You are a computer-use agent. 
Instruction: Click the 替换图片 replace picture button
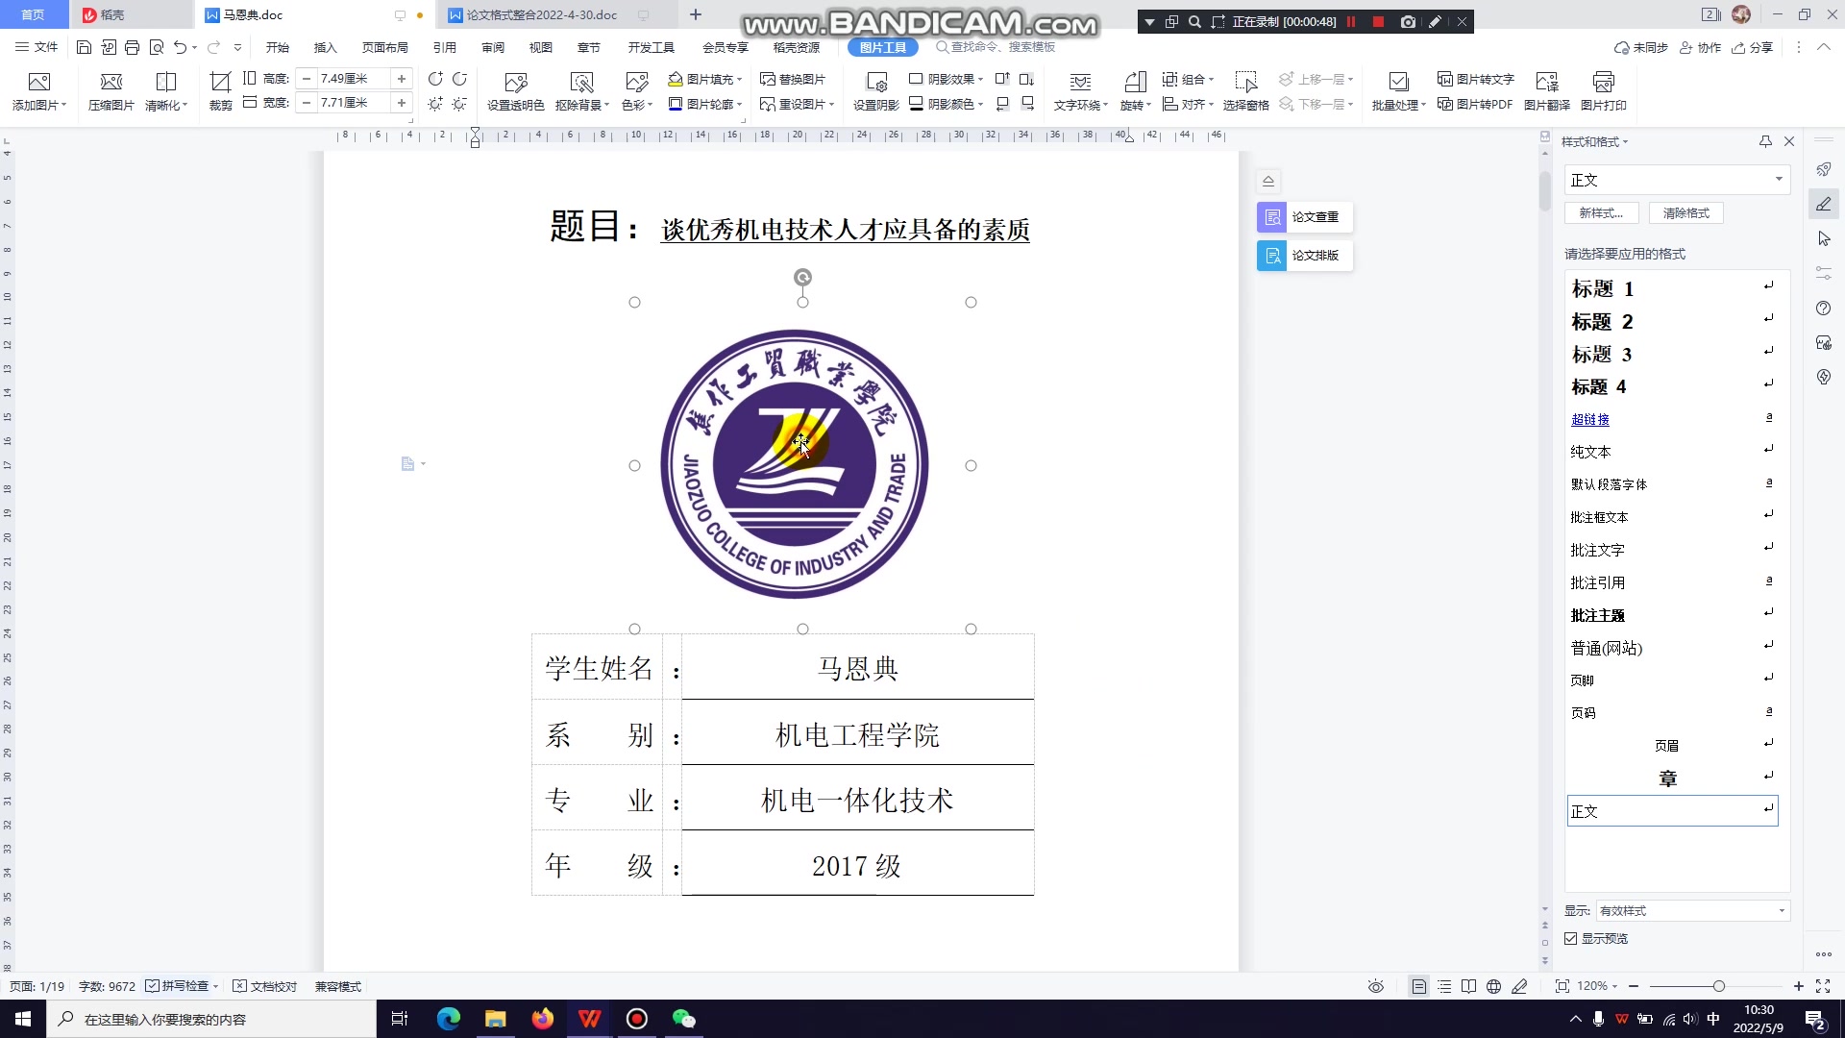[x=793, y=80]
